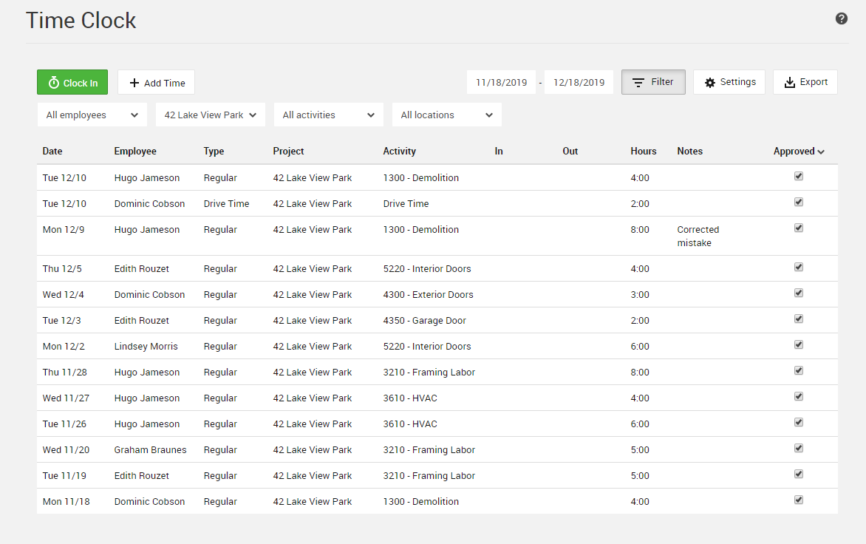Click the end date field 12/18/2019
The width and height of the screenshot is (866, 544).
coord(579,83)
